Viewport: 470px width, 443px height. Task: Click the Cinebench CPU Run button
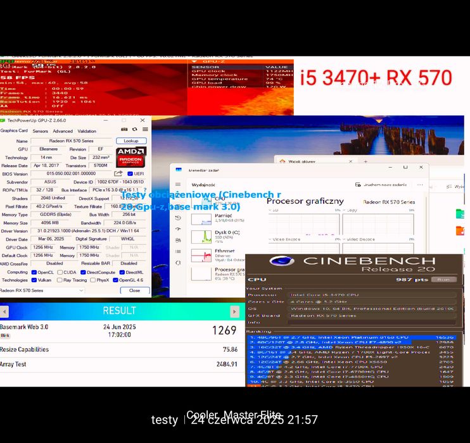click(444, 280)
